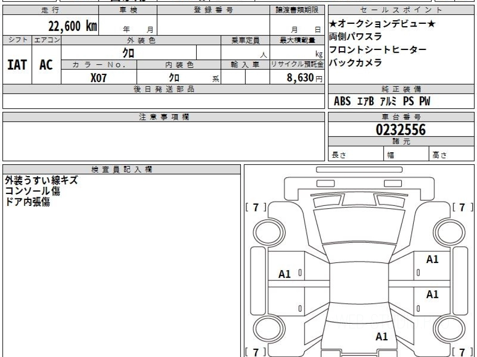Image resolution: width=477 pixels, height=357 pixels.
Task: Click the A1 mark on the right rear door
Action: coord(432,295)
